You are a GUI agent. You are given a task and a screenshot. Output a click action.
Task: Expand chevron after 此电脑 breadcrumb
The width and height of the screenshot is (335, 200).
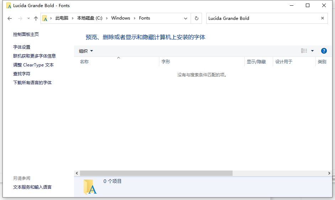tap(73, 18)
